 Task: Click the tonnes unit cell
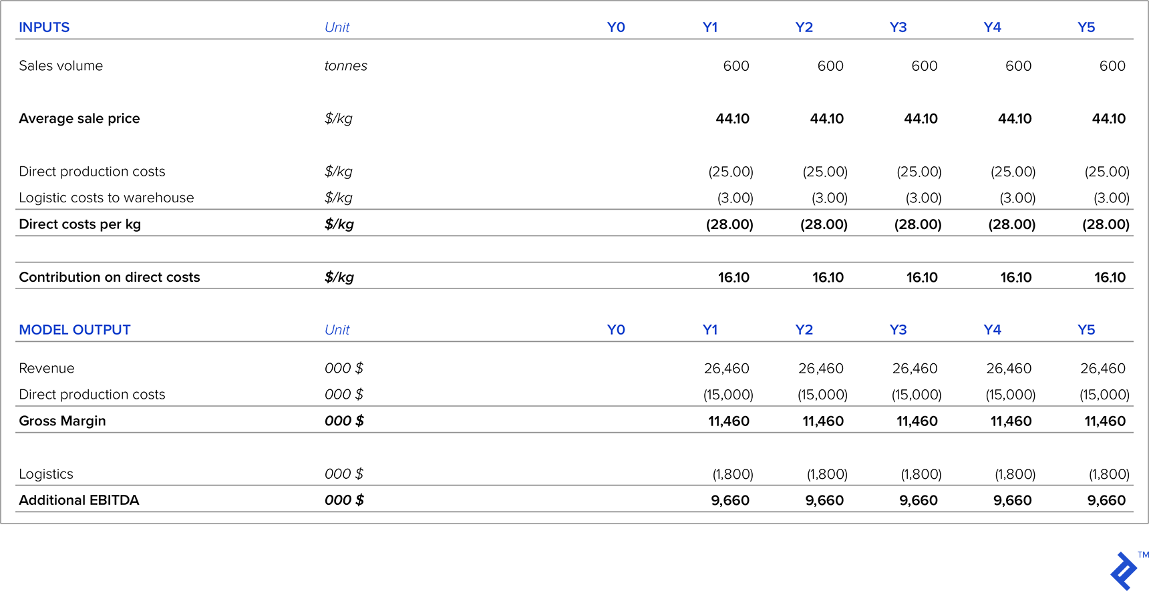coord(345,66)
